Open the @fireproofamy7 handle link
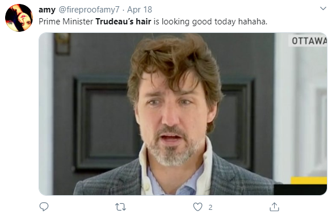This screenshot has width=332, height=215. click(x=89, y=10)
